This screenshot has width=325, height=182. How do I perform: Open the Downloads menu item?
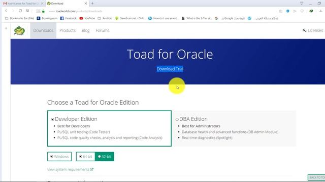(43, 30)
